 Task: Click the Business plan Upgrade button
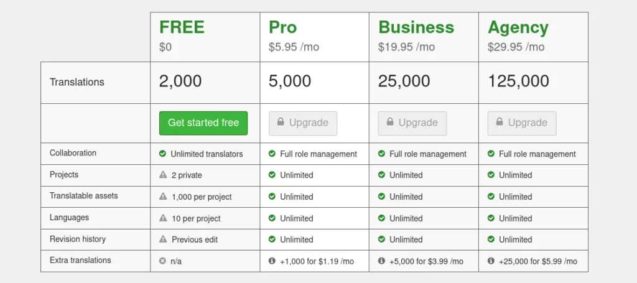[x=412, y=123]
